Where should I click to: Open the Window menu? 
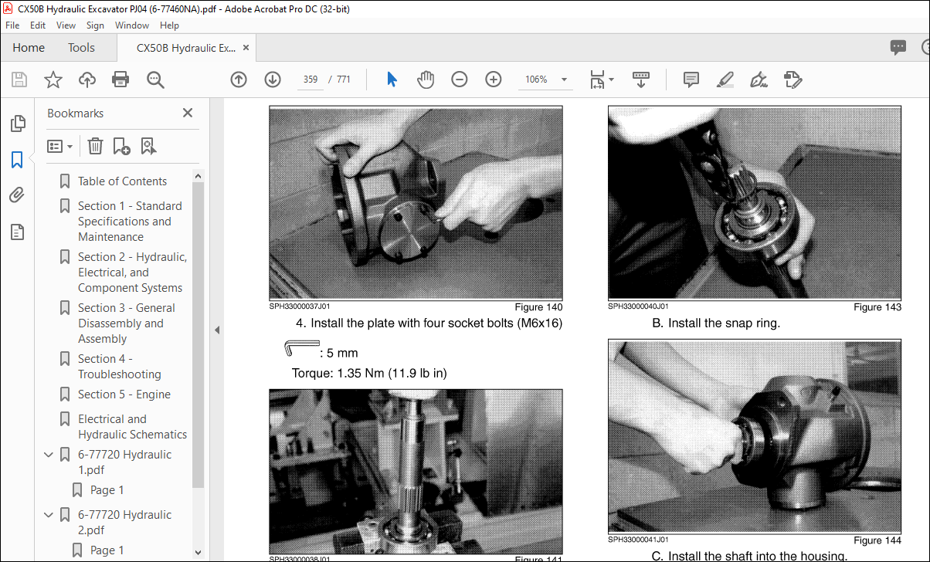[132, 25]
